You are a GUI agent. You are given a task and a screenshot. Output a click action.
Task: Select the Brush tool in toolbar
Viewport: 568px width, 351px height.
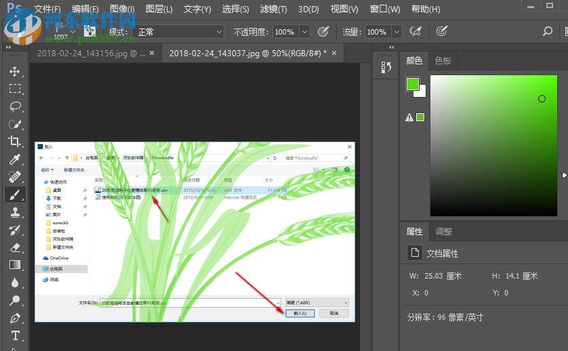(14, 195)
